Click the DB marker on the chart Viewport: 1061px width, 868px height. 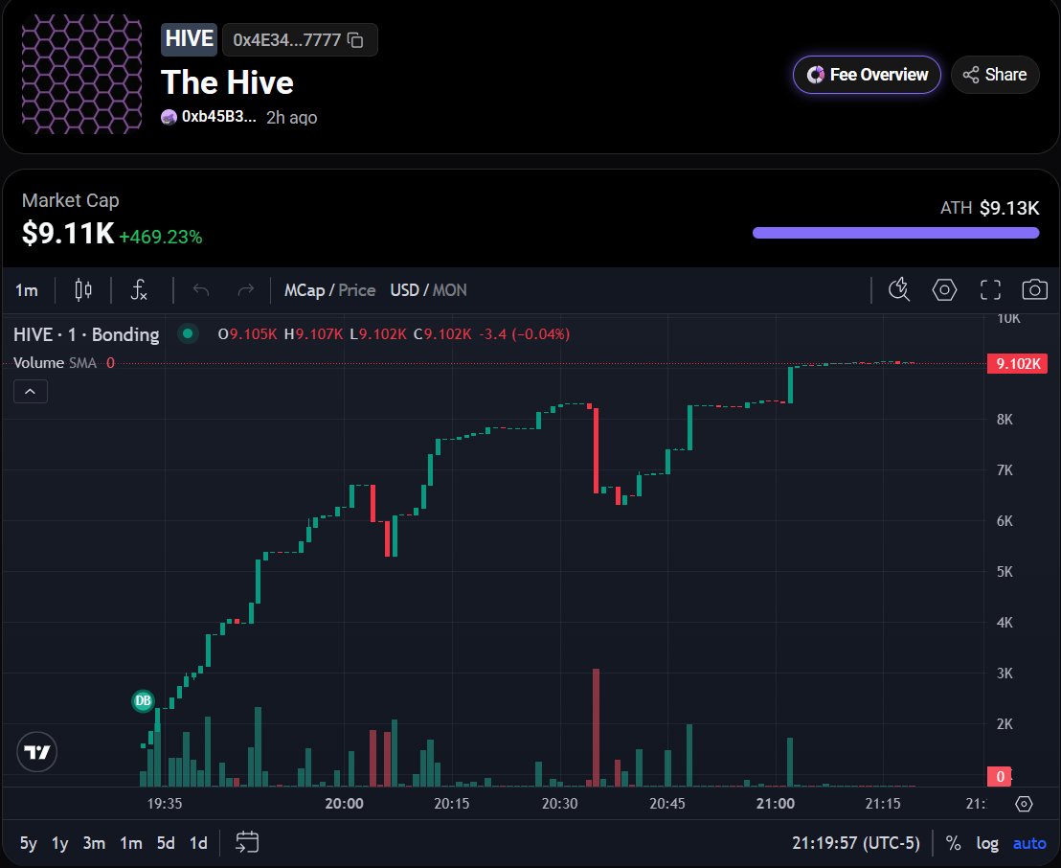tap(143, 700)
